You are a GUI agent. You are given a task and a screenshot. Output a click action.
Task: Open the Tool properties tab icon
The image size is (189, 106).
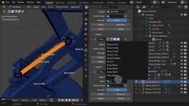(86, 13)
